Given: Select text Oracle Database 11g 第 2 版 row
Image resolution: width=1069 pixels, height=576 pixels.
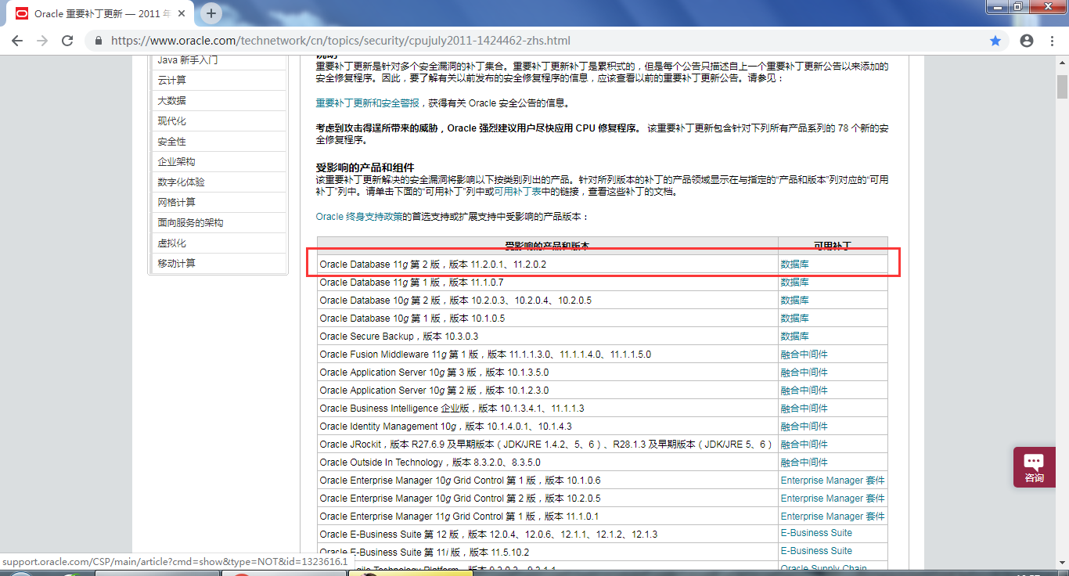Looking at the screenshot, I should point(433,265).
